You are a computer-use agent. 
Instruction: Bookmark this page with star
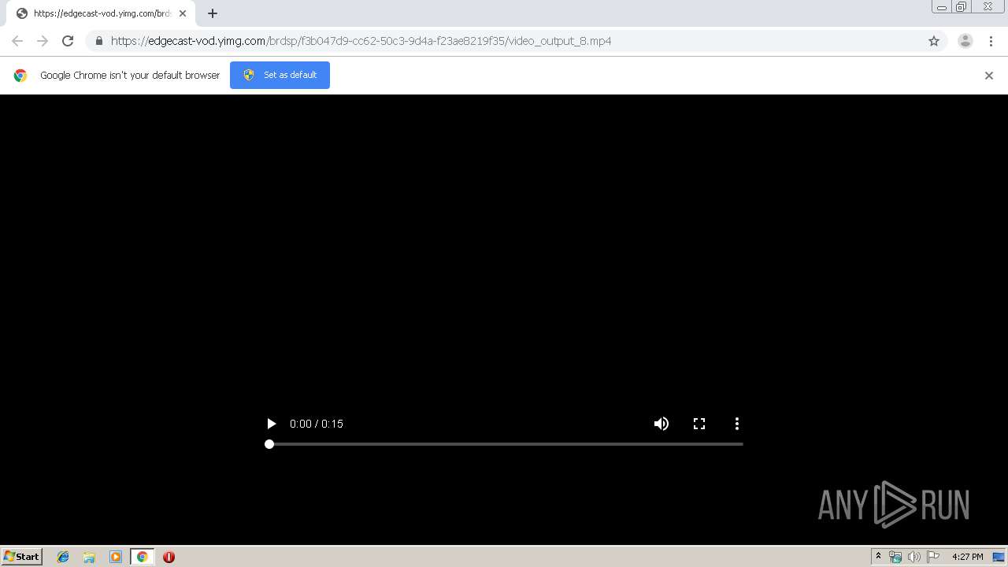[934, 41]
